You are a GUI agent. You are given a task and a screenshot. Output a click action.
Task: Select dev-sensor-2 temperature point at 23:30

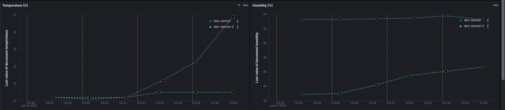(196, 61)
